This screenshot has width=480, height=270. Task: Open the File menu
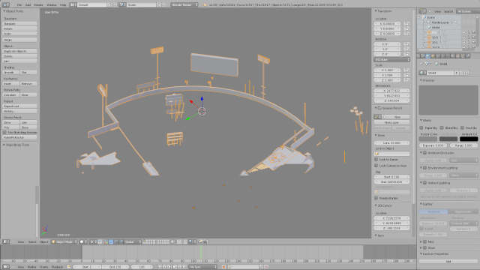tap(19, 5)
